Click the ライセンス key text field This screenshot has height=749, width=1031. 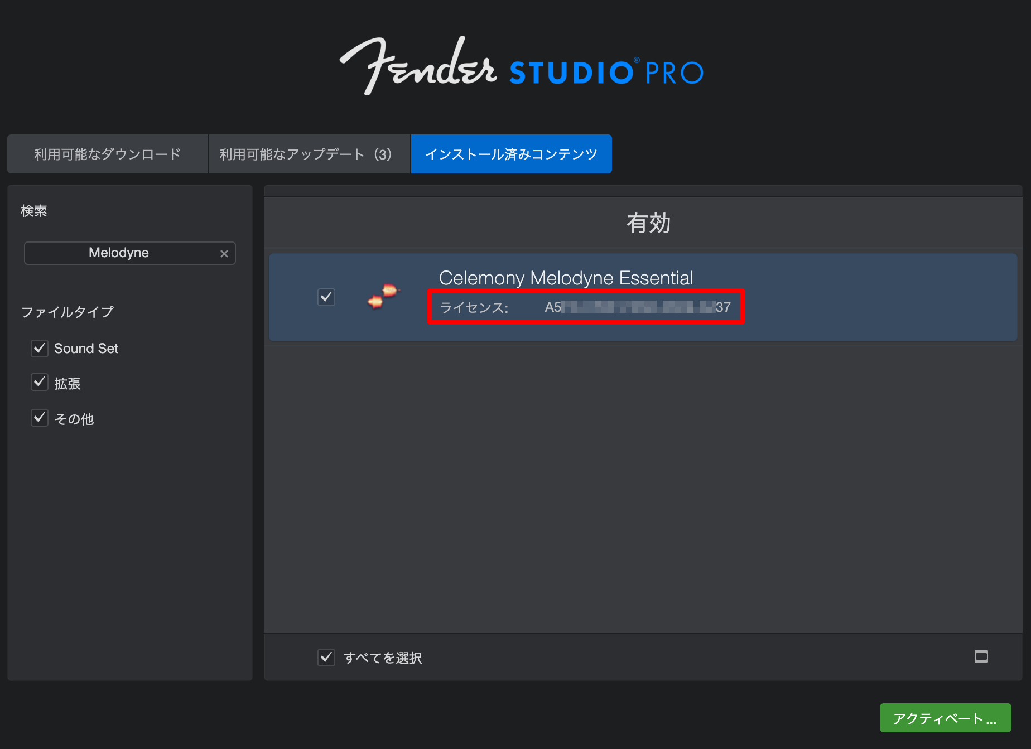[585, 307]
